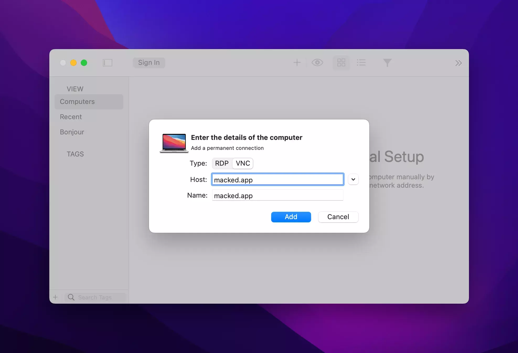This screenshot has width=518, height=353.
Task: Open the Bonjour view
Action: point(72,132)
